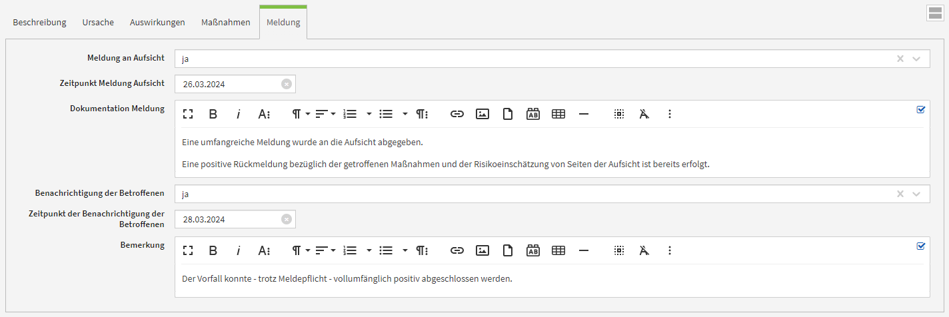Switch to the Beschreibung tab
Viewport: 949px width, 317px height.
pos(39,22)
